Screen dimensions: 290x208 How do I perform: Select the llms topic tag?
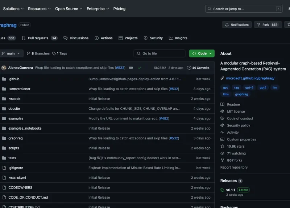225,94
